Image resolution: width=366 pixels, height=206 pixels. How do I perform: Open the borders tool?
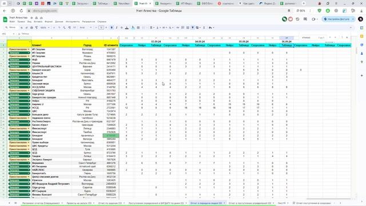pyautogui.click(x=138, y=27)
